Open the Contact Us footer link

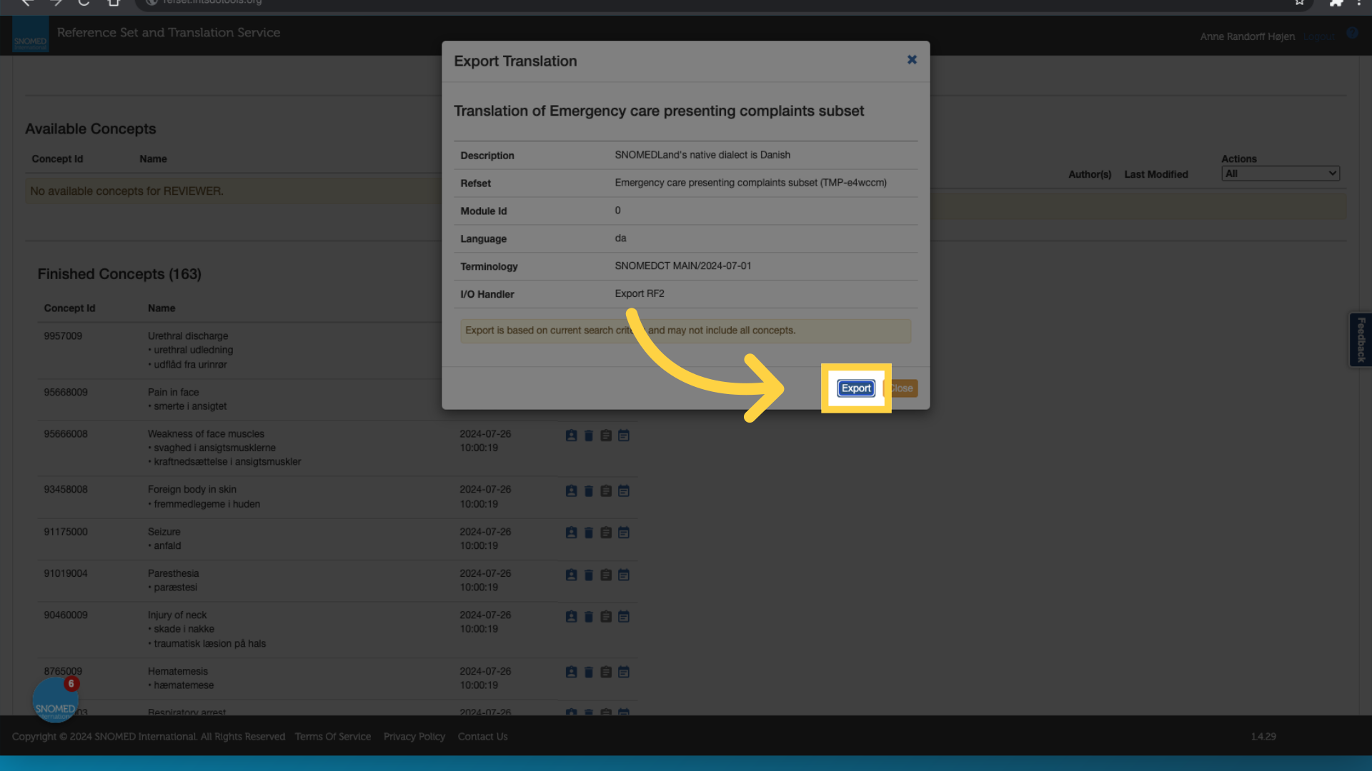coord(482,737)
